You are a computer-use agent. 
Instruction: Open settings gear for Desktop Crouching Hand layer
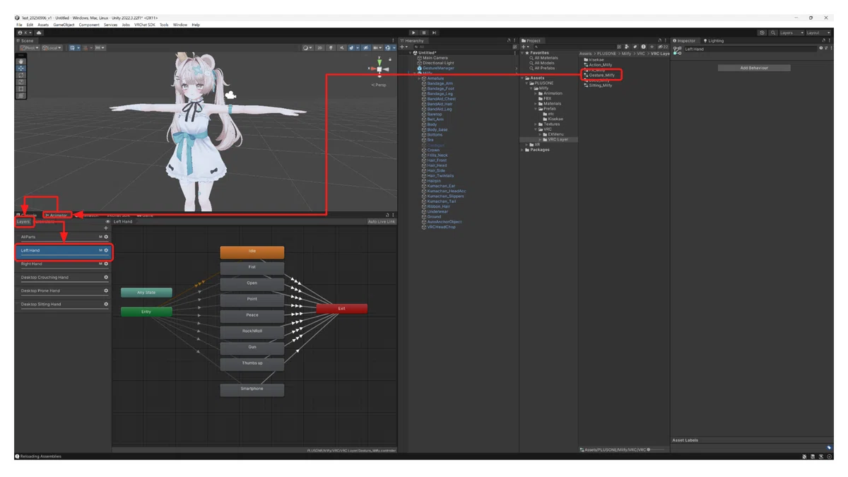coord(106,277)
